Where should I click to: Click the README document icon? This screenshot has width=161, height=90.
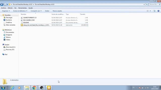point(22,22)
